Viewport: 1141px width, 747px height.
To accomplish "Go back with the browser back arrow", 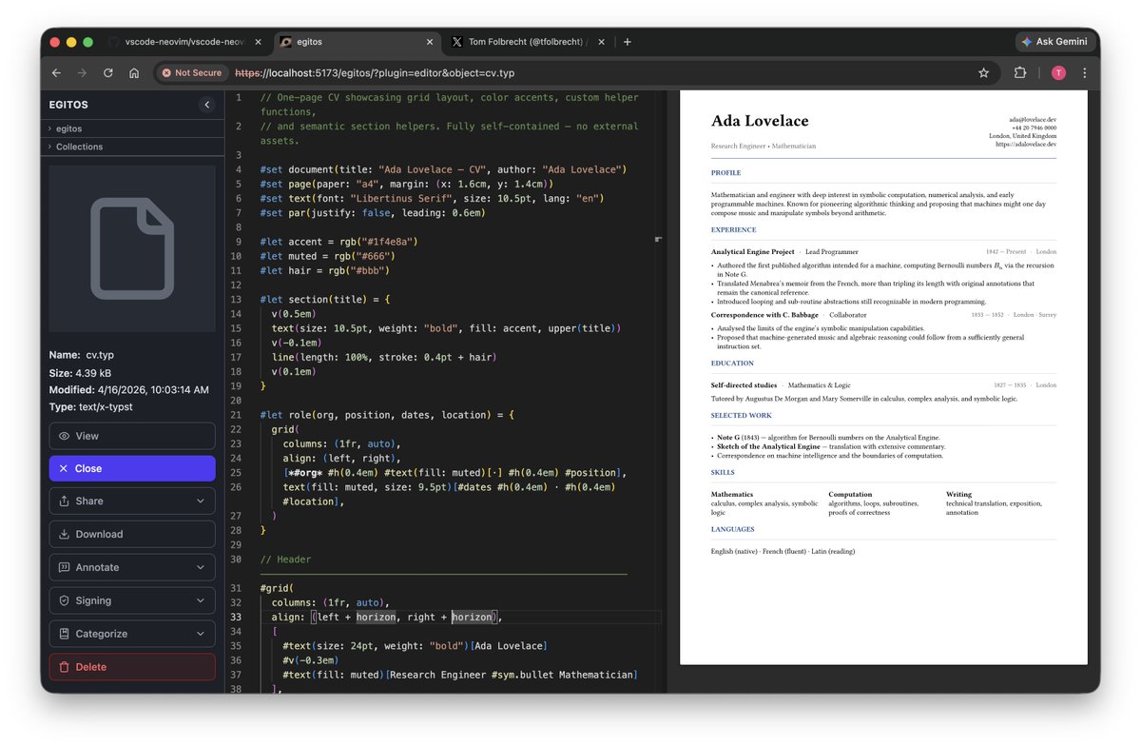I will [x=56, y=72].
